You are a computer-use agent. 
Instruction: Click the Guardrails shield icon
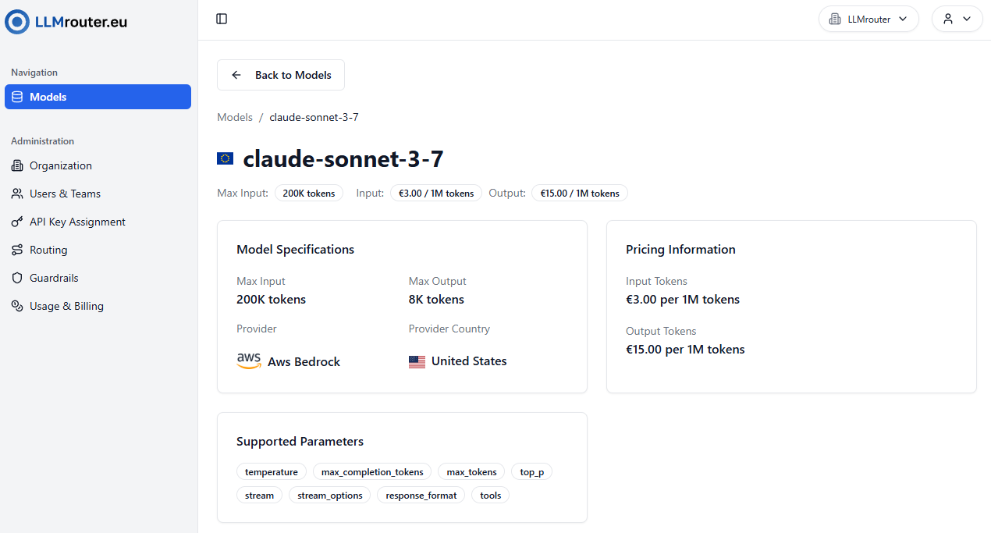pyautogui.click(x=17, y=278)
